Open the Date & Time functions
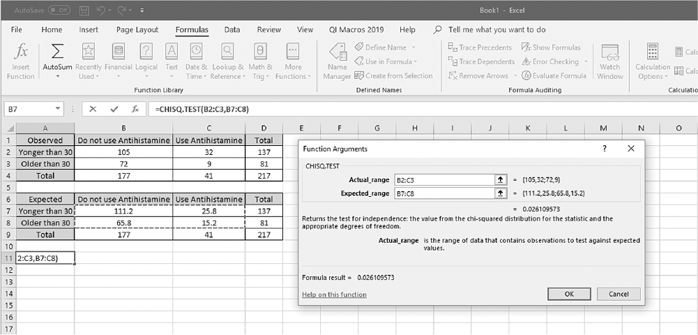698x335 pixels. tap(196, 61)
